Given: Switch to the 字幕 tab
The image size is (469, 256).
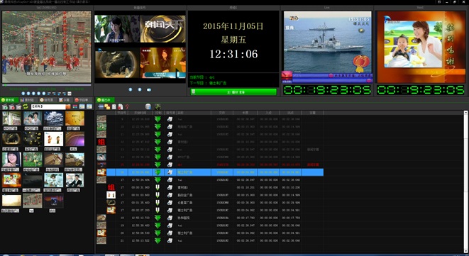Looking at the screenshot, I should (64, 100).
